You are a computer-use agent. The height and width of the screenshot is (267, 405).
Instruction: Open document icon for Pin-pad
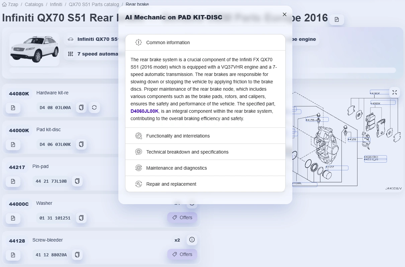point(13,181)
